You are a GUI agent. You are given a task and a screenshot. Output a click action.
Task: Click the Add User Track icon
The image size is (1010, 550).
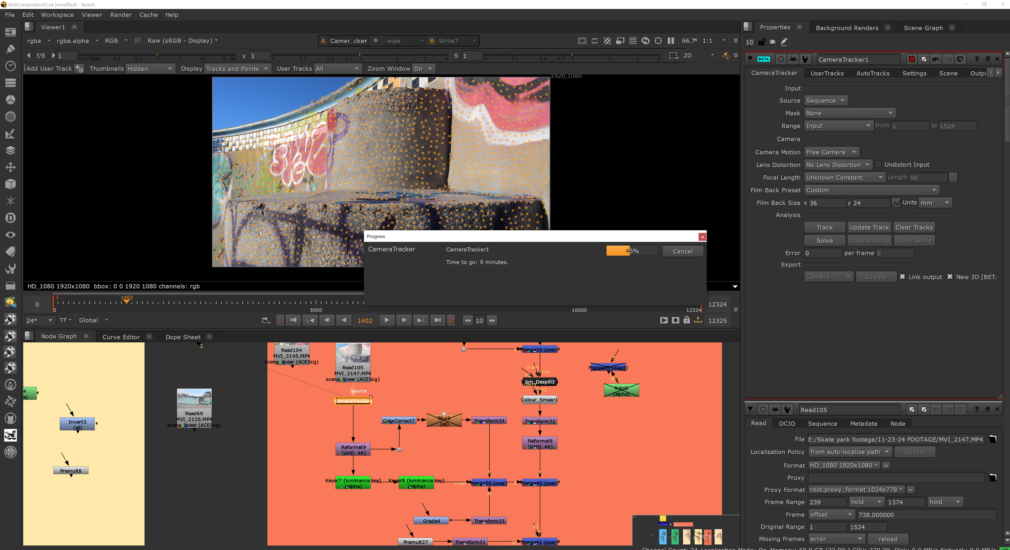[x=79, y=69]
